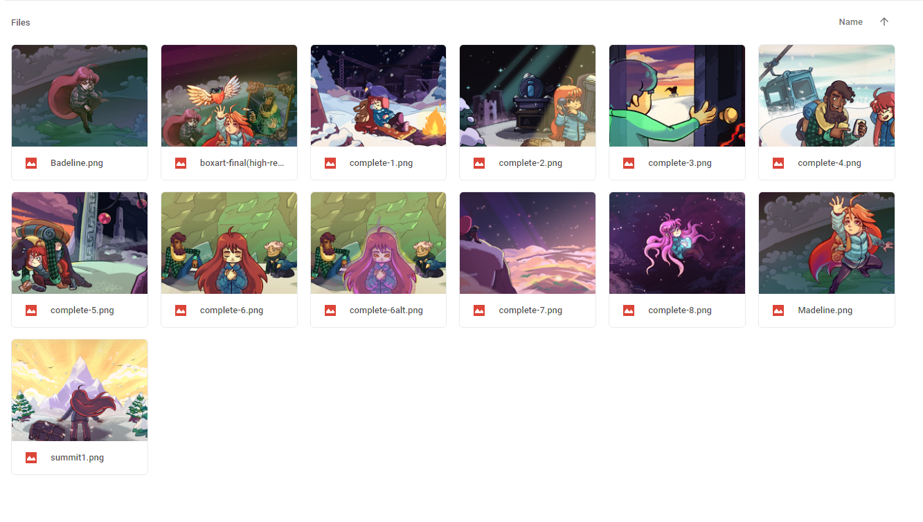
Task: Open the summit1.png mountain thumbnail
Action: 80,391
